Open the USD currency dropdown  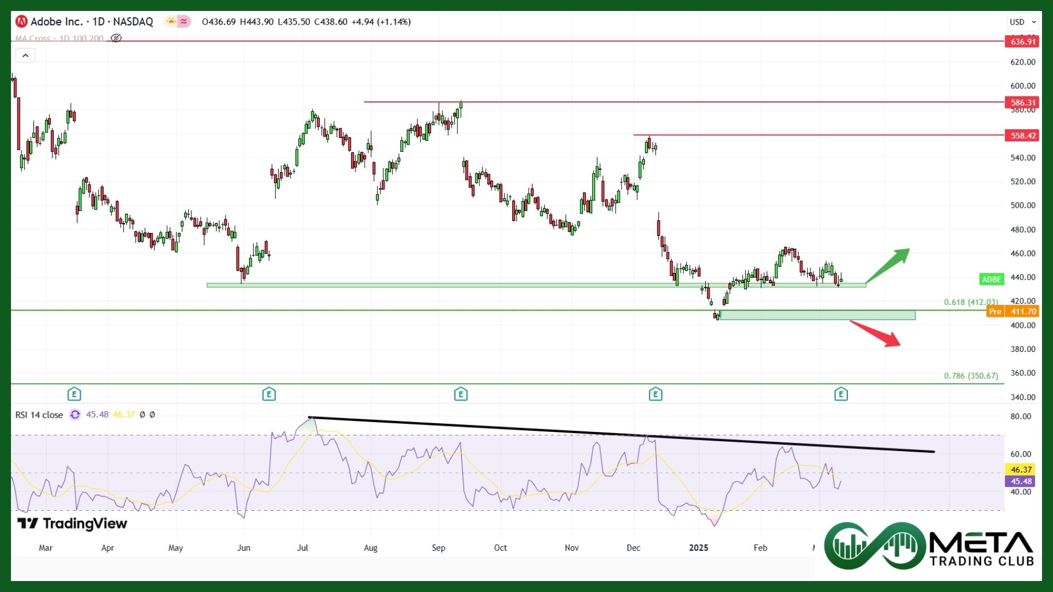point(1023,22)
